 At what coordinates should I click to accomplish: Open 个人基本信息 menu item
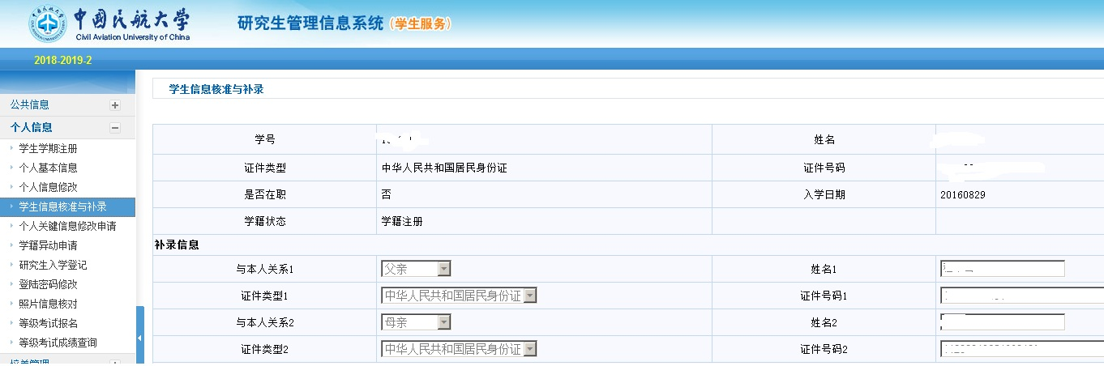pos(48,168)
